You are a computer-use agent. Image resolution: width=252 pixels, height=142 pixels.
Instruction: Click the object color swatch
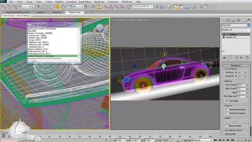[x=249, y=25]
